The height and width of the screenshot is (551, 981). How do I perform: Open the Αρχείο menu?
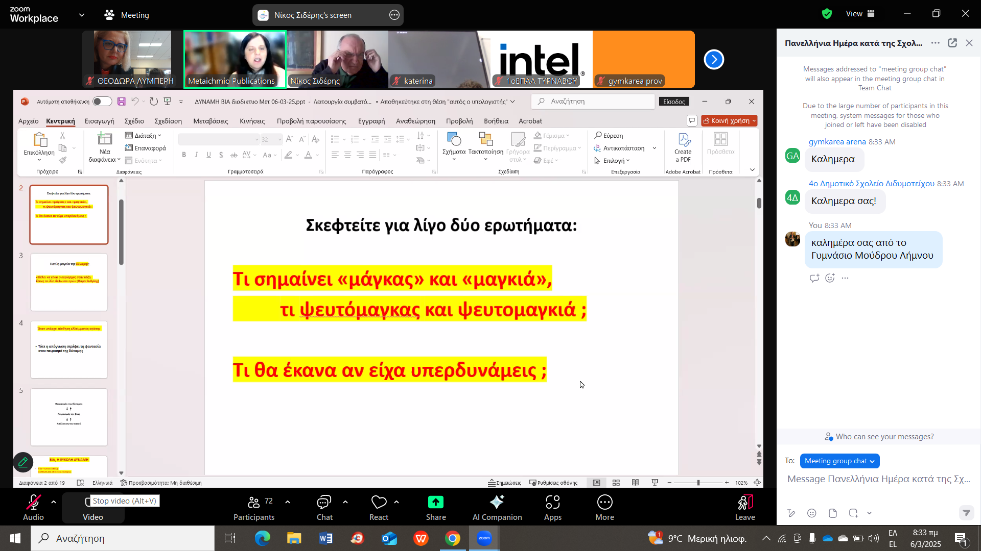tap(28, 121)
